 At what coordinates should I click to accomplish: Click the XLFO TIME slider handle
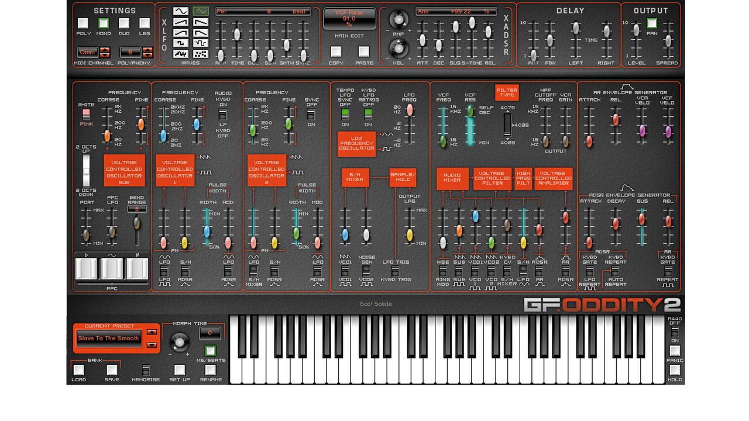[x=237, y=34]
